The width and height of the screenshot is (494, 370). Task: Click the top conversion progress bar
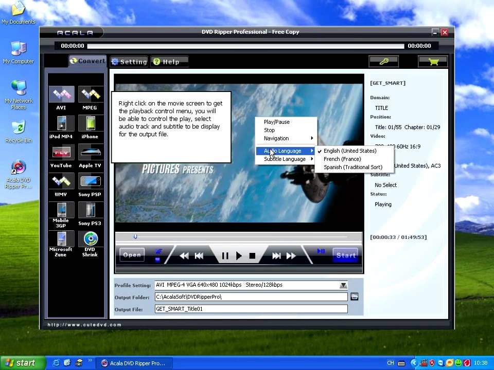245,46
